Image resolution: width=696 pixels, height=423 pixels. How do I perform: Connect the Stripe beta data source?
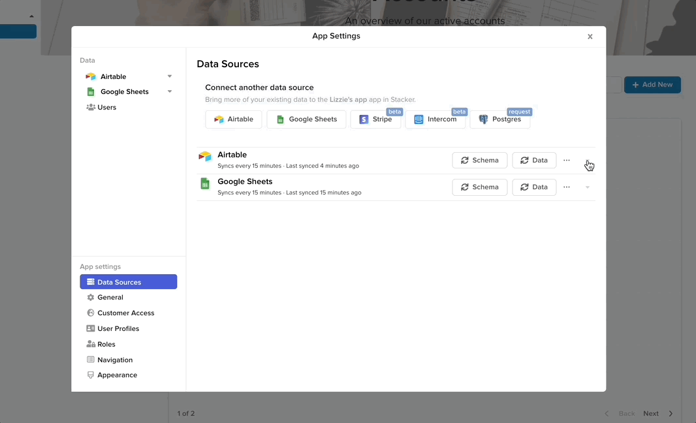pos(375,119)
